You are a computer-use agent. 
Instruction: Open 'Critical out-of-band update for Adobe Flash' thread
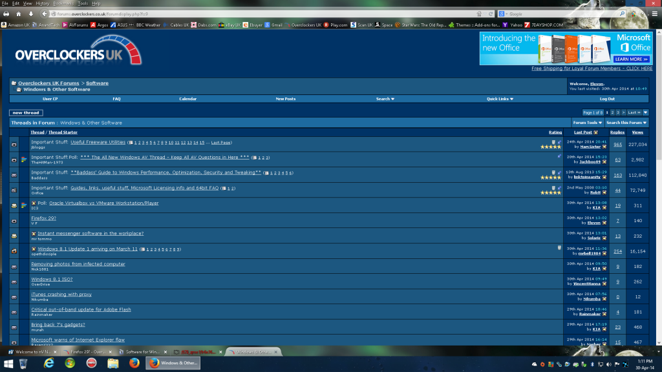(81, 309)
